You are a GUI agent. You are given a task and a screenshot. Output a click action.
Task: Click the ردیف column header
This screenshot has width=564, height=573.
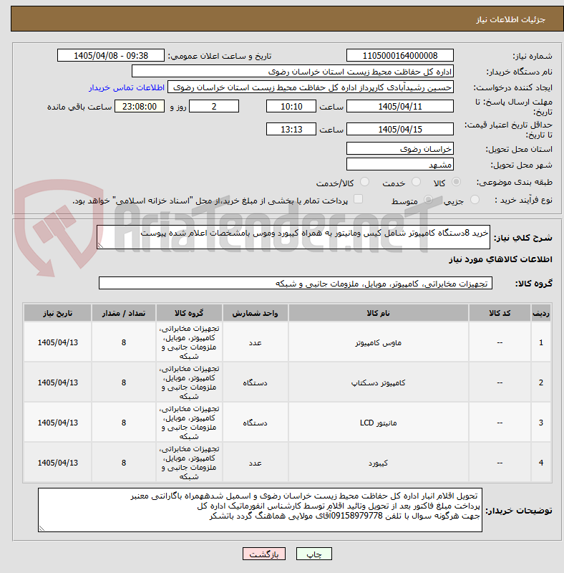point(541,313)
